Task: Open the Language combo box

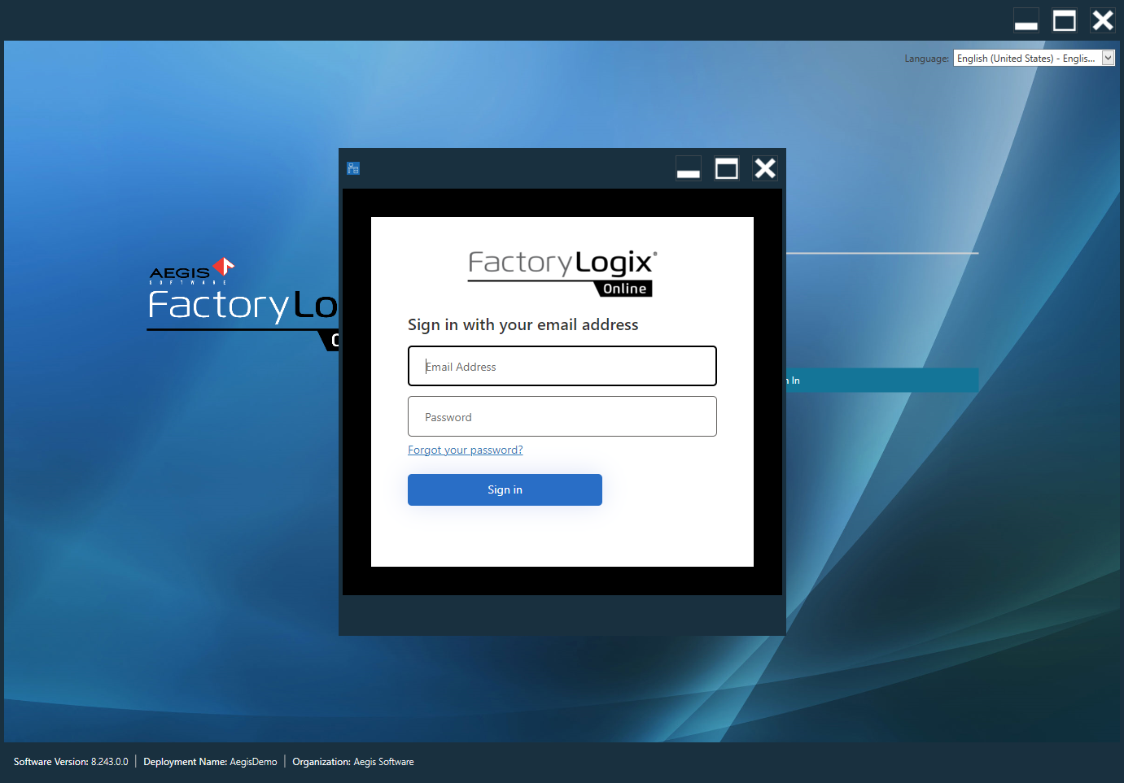Action: point(1026,59)
